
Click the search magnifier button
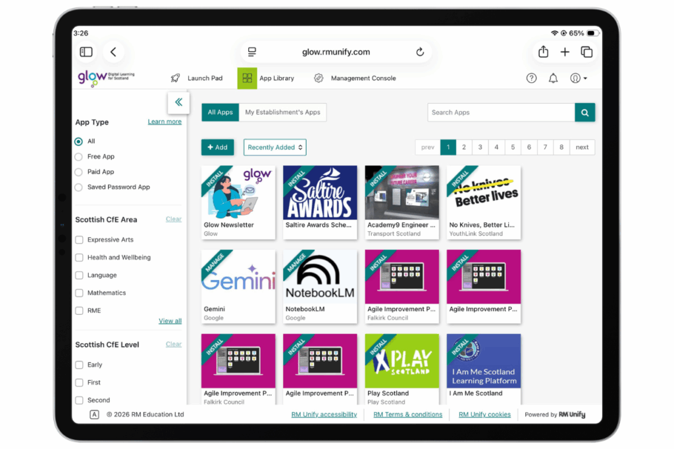(x=584, y=112)
